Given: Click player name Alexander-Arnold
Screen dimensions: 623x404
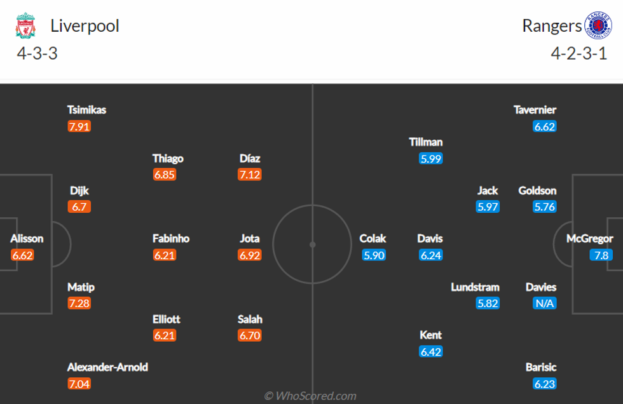Looking at the screenshot, I should pyautogui.click(x=108, y=367).
